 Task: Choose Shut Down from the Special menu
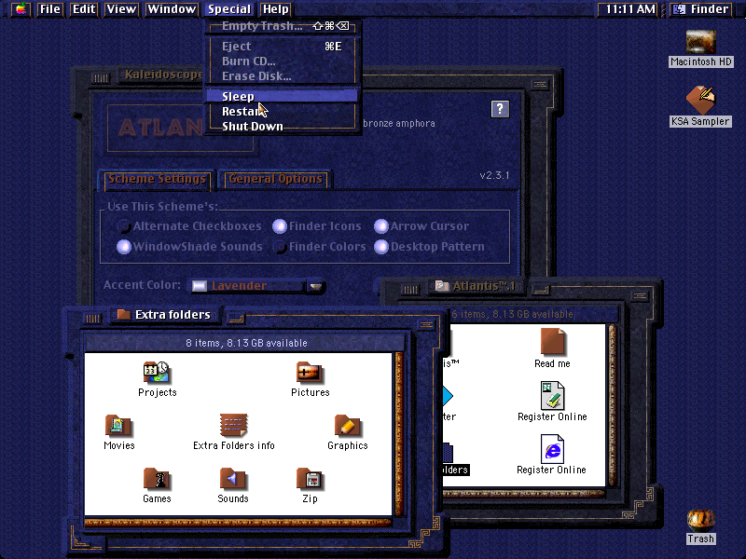[x=283, y=127]
